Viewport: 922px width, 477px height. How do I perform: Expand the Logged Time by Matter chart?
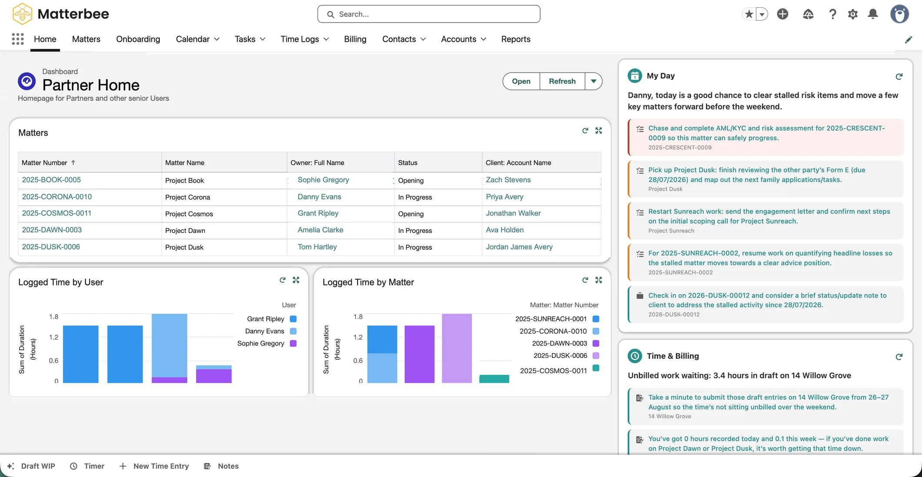pos(599,280)
